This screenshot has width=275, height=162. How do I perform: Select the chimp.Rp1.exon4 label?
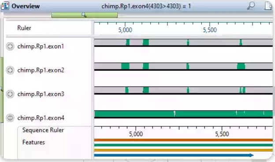click(41, 118)
